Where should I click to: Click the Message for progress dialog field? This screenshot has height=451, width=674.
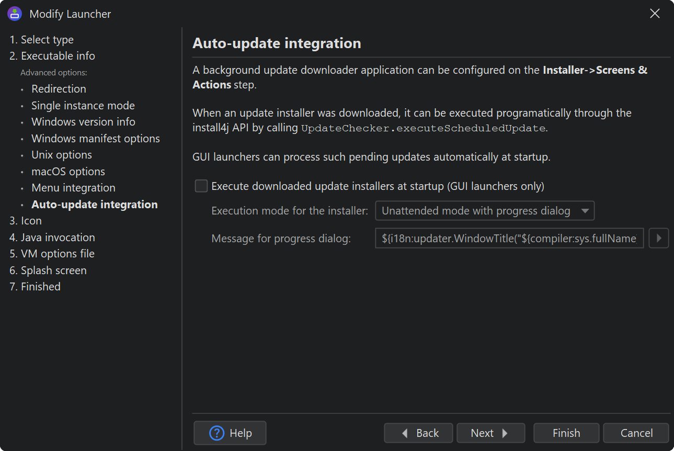point(509,239)
